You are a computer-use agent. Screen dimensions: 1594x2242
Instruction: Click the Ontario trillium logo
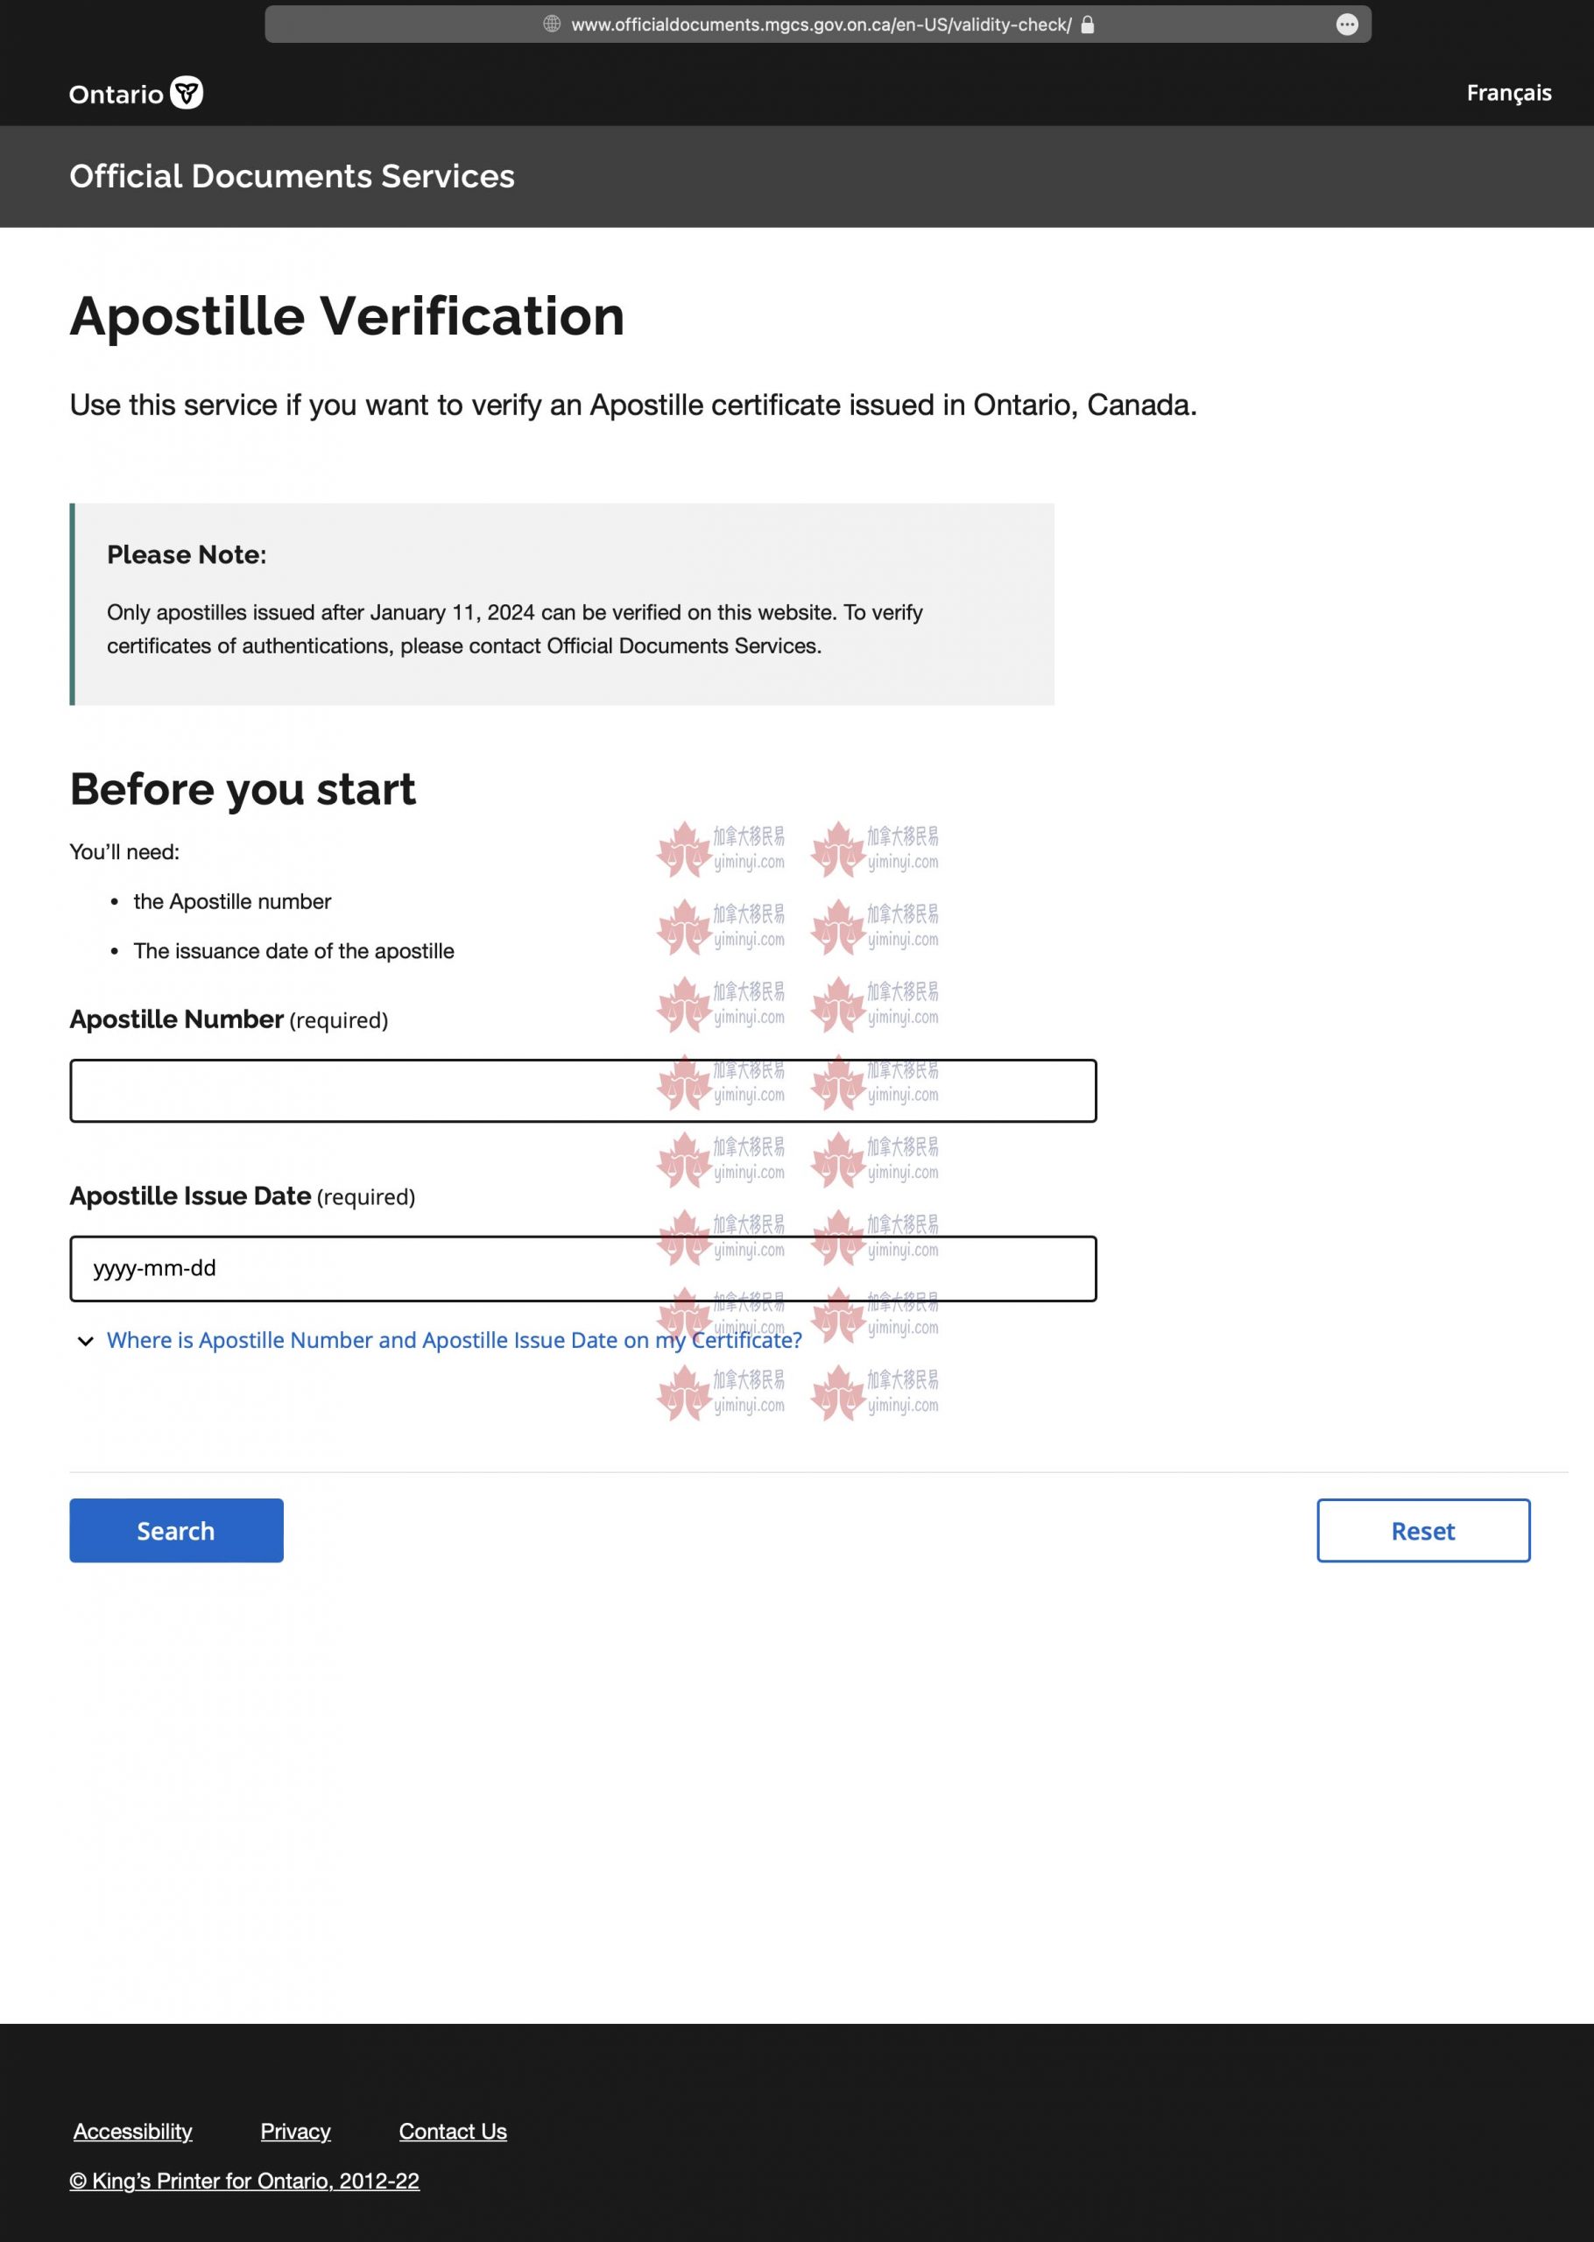(x=186, y=92)
